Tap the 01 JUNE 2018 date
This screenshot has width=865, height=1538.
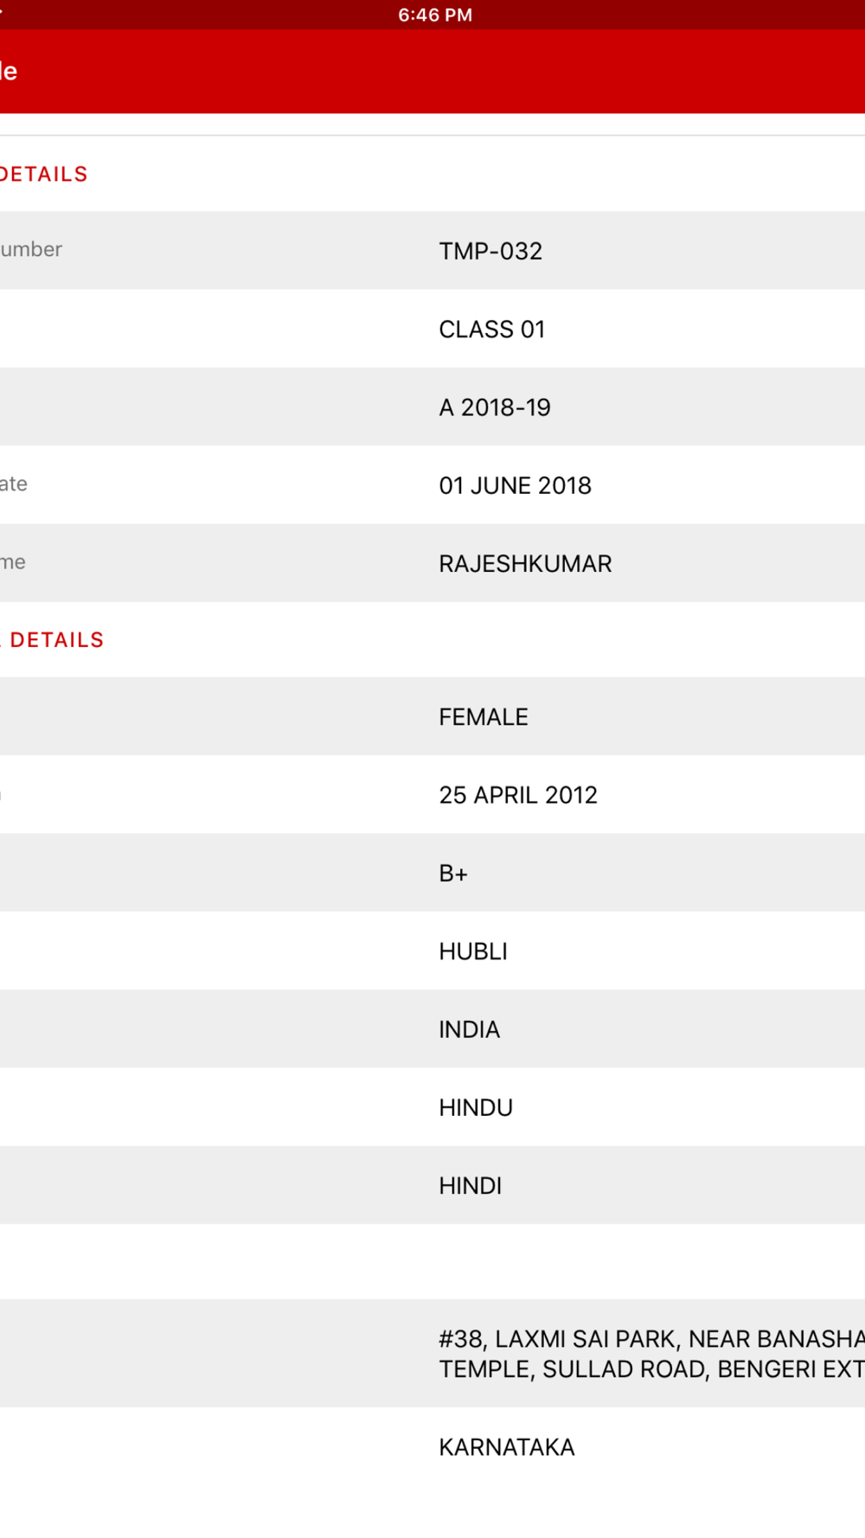coord(515,485)
